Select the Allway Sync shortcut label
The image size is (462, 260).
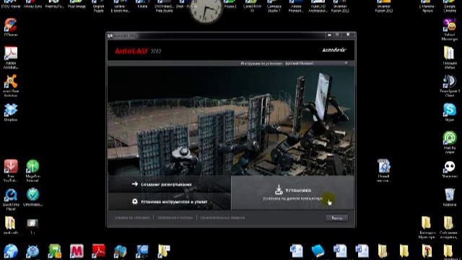pyautogui.click(x=32, y=6)
